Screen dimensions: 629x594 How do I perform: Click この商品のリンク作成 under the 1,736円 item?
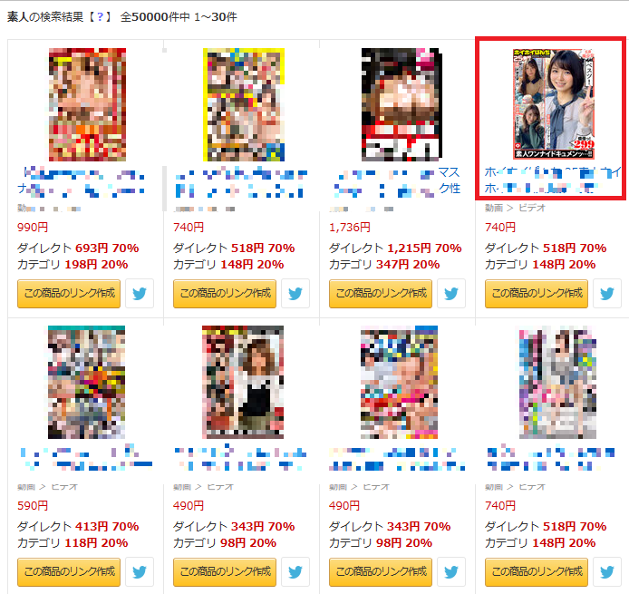coord(381,294)
